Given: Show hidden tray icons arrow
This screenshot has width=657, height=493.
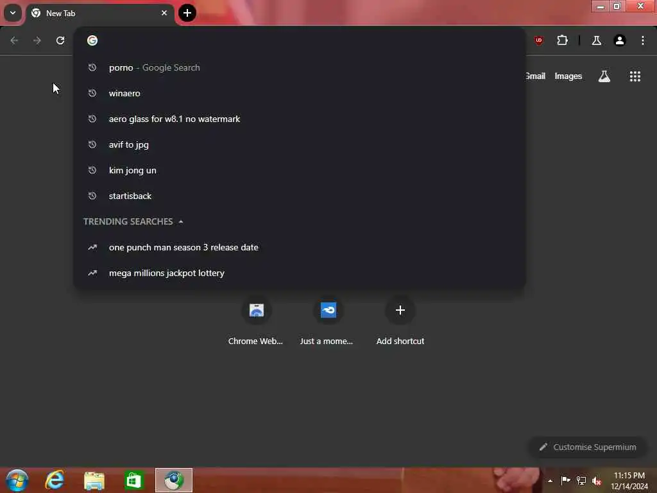Looking at the screenshot, I should pyautogui.click(x=550, y=481).
